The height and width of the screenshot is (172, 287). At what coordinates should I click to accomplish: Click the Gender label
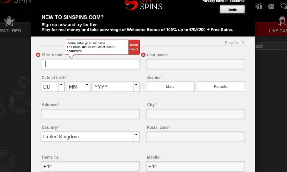(x=154, y=77)
